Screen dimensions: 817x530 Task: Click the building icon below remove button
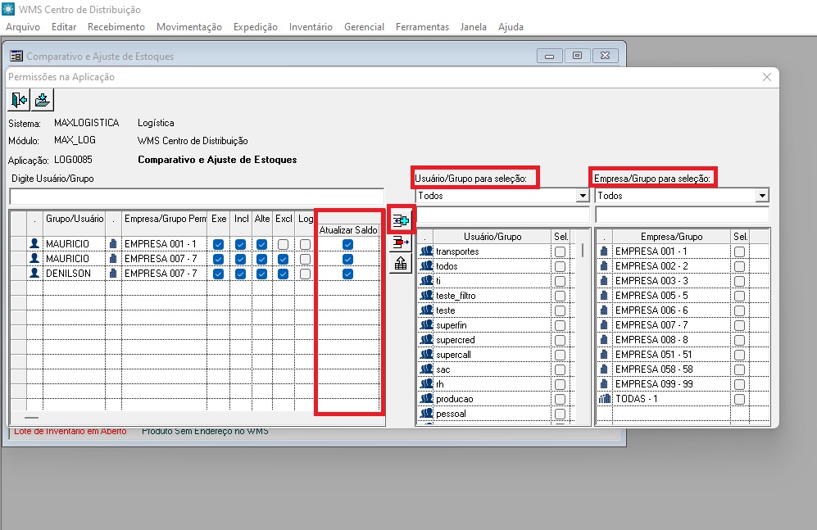(x=401, y=264)
